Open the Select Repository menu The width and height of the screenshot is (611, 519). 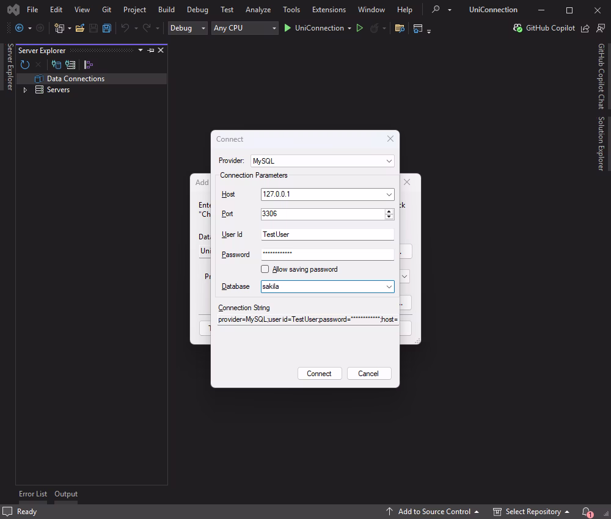pyautogui.click(x=531, y=512)
